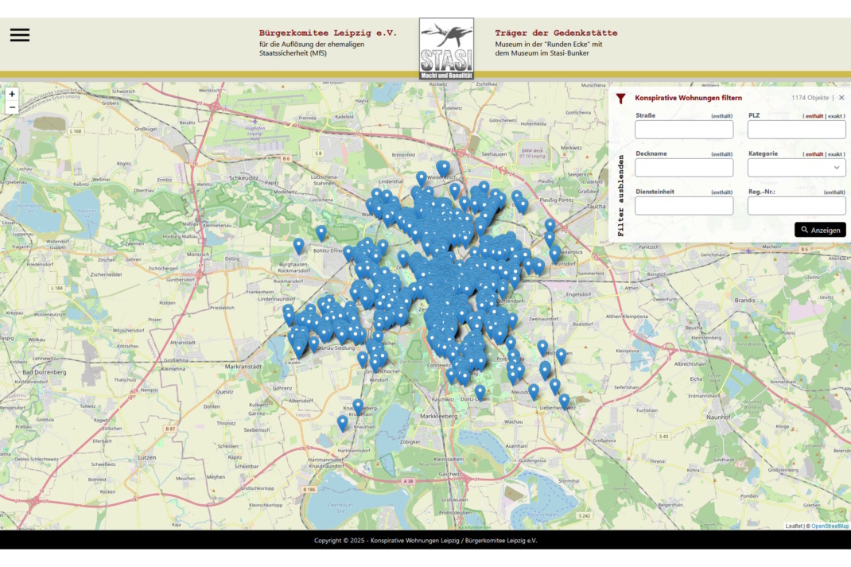Close the filter panel with X

pos(841,98)
